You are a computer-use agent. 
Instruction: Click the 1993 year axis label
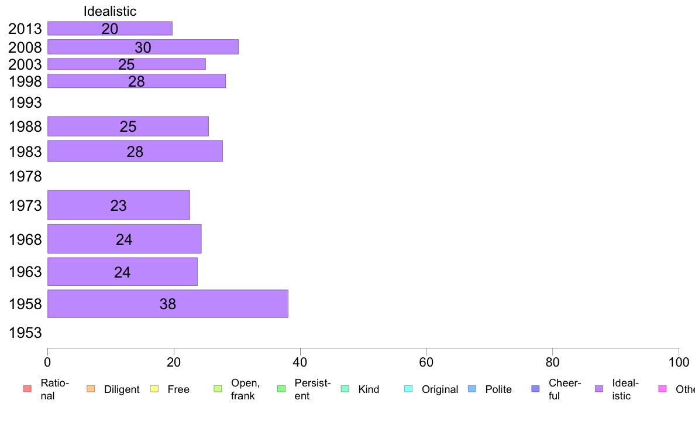pos(25,102)
